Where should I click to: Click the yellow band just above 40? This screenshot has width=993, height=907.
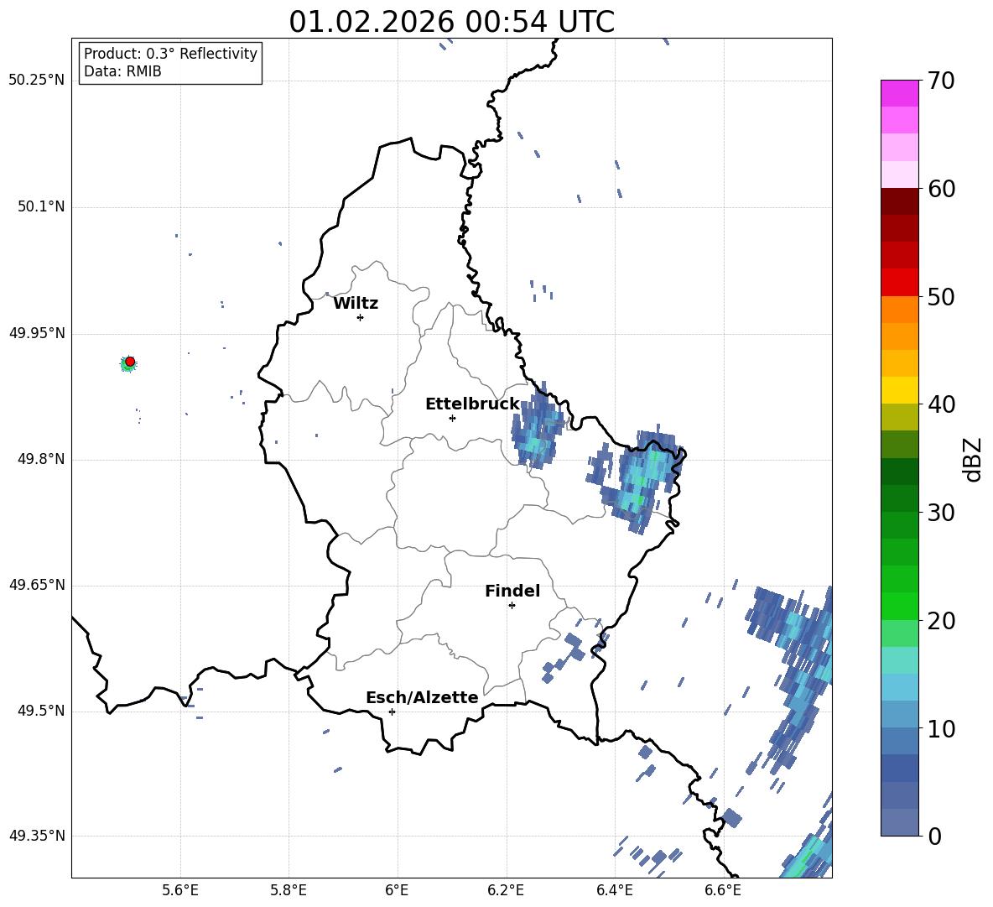(x=899, y=390)
